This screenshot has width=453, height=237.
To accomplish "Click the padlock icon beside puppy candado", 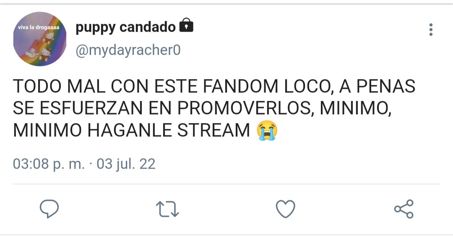I will pos(186,25).
